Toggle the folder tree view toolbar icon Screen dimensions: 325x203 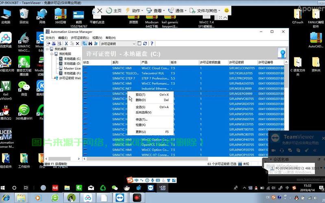(85, 43)
